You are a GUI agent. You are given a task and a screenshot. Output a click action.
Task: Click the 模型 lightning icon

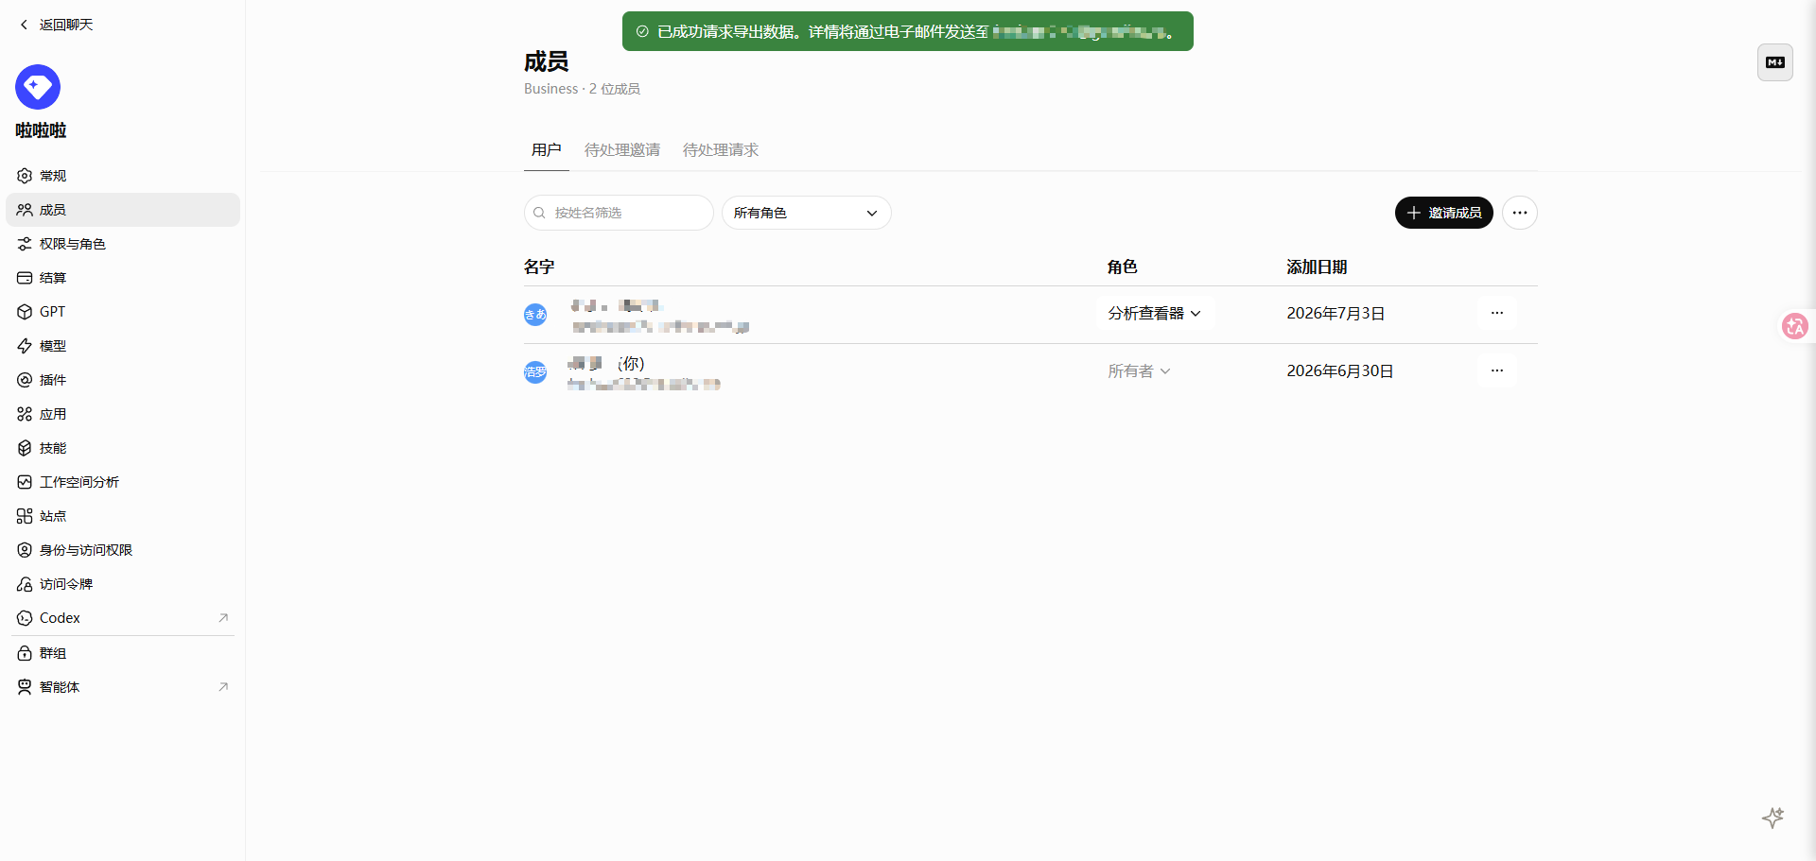coord(25,346)
